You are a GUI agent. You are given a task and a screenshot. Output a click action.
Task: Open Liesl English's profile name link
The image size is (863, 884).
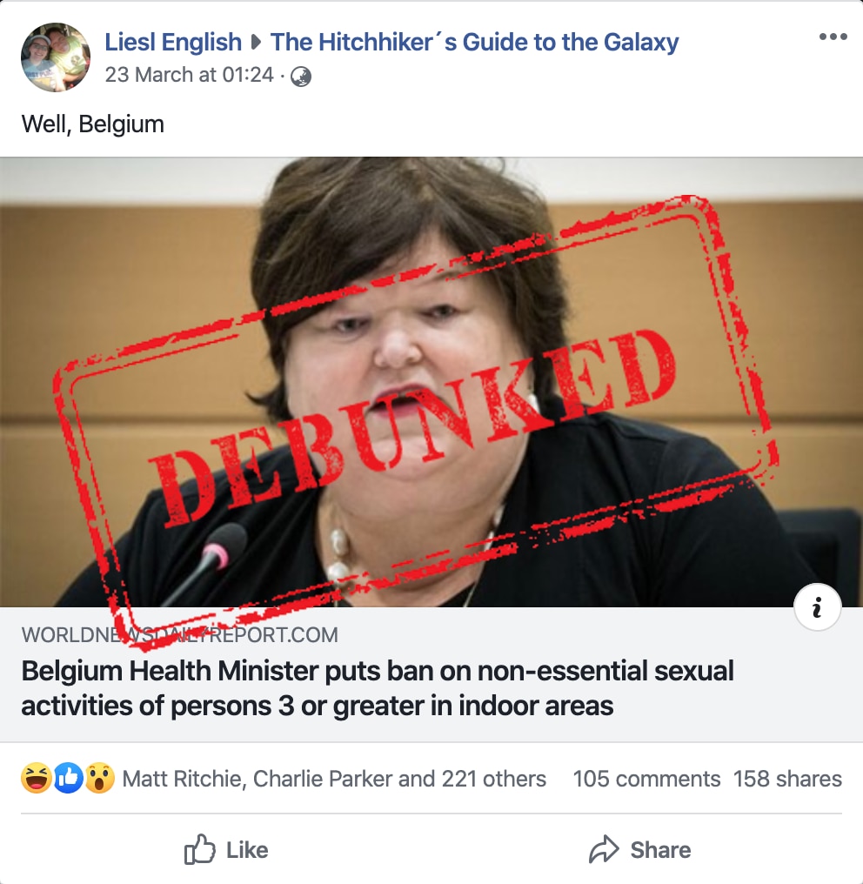coord(173,42)
